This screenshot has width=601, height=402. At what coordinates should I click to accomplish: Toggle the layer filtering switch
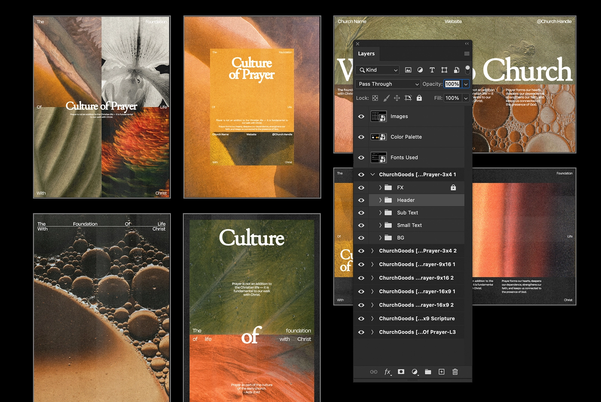467,70
